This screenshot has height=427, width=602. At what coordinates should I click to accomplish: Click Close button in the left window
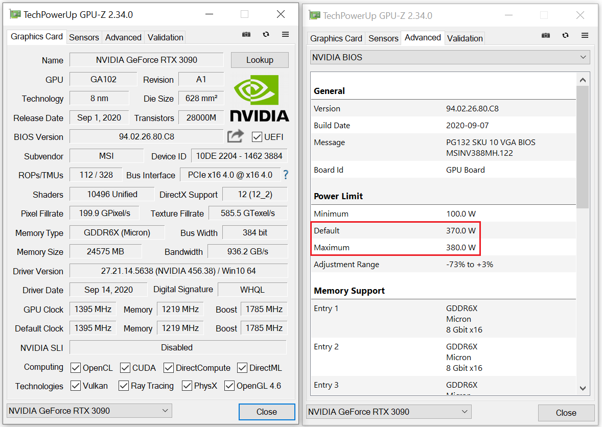point(267,412)
